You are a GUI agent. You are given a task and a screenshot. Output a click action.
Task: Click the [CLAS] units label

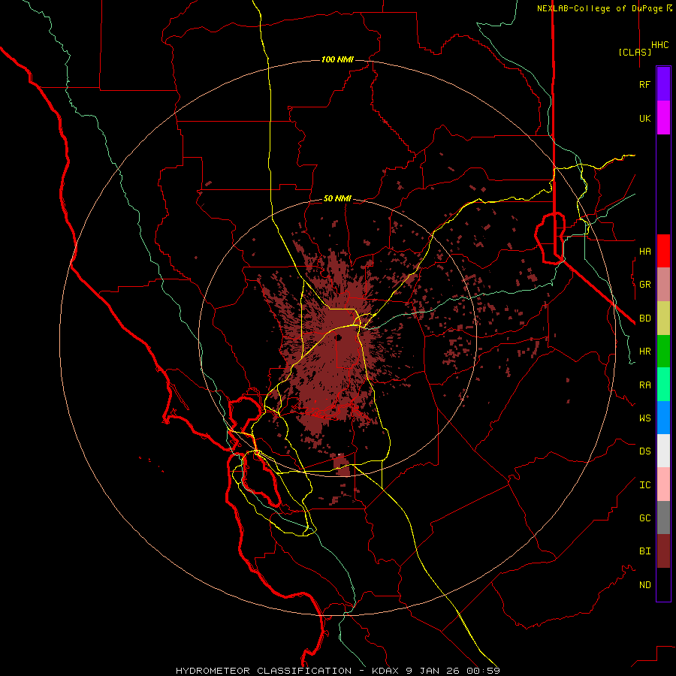pyautogui.click(x=635, y=52)
